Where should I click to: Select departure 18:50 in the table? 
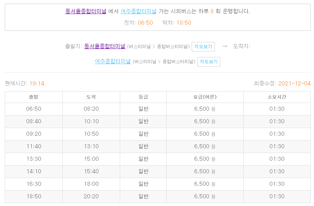pyautogui.click(x=34, y=196)
